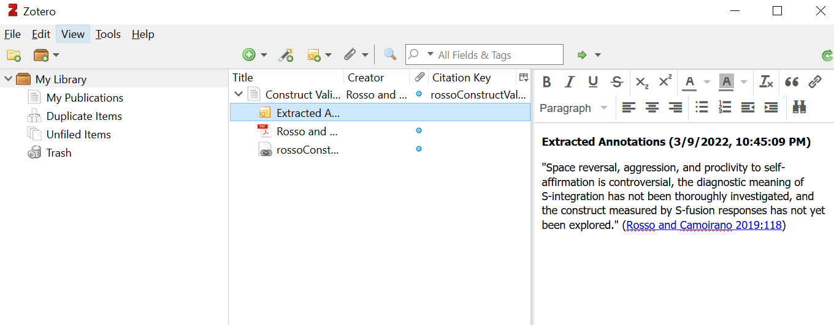This screenshot has height=325, width=834.
Task: Sort by Title column header
Action: (x=286, y=78)
